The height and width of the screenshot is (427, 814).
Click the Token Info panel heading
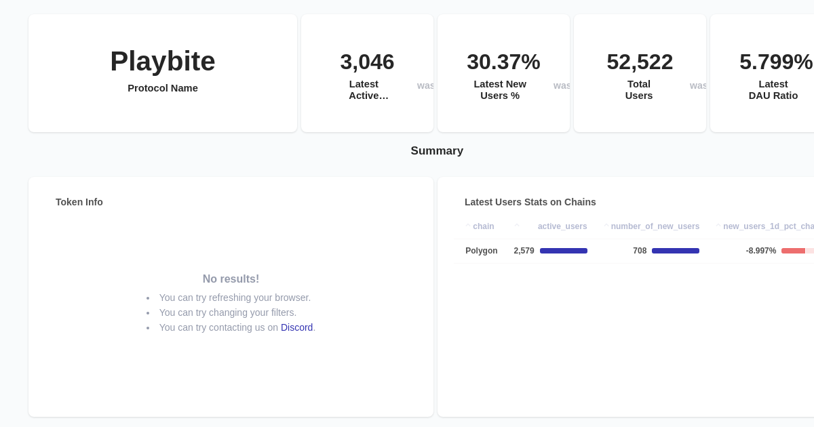[79, 202]
